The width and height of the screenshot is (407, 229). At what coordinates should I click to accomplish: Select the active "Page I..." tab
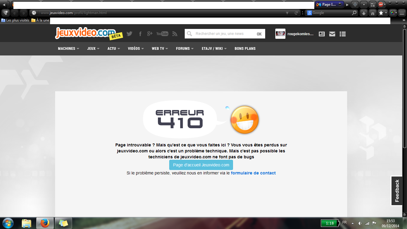[329, 4]
